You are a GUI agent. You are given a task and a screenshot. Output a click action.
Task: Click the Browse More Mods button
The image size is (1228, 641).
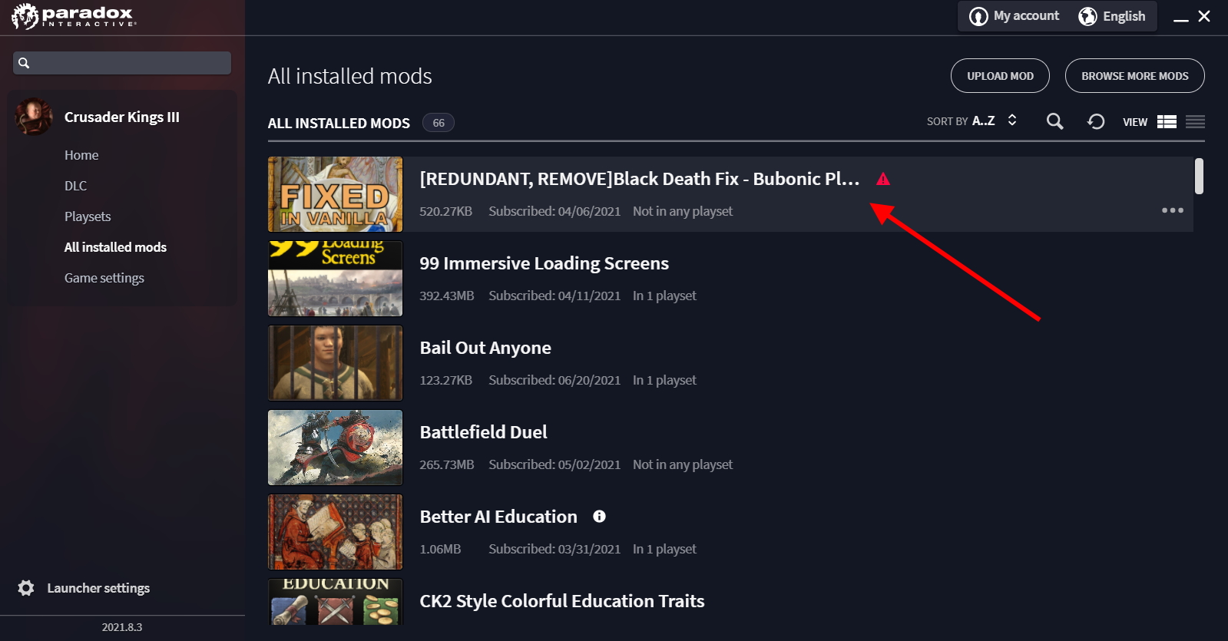pos(1135,76)
